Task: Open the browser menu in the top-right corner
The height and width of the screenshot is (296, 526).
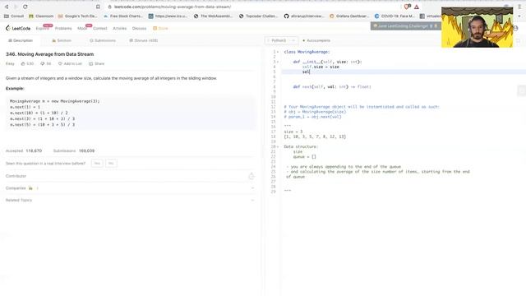Action: 519,7
